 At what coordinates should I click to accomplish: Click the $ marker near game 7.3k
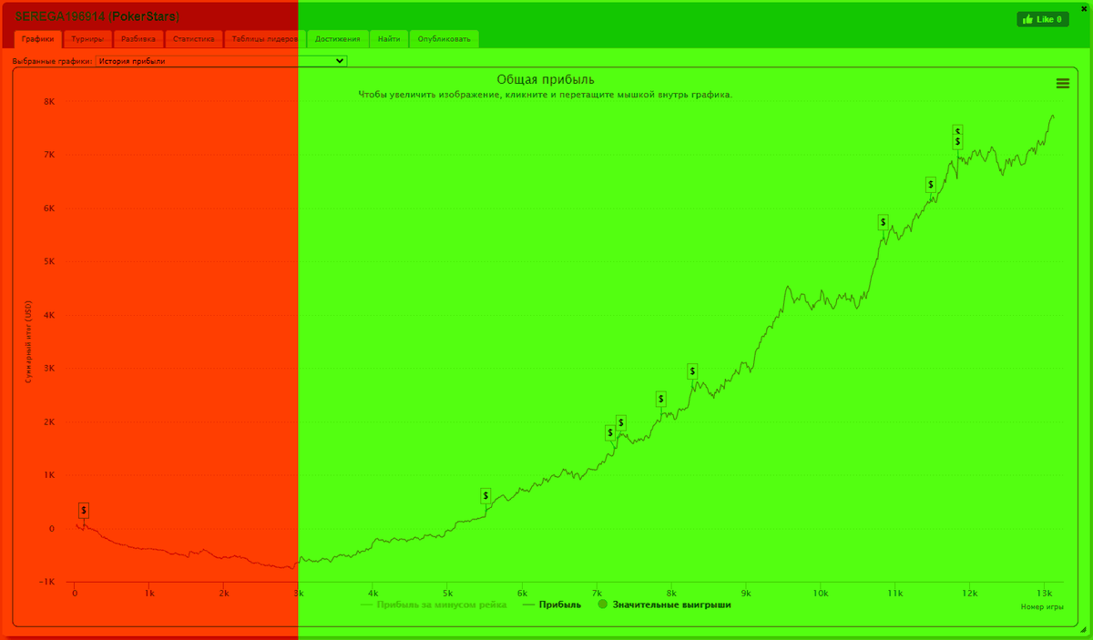pyautogui.click(x=621, y=422)
